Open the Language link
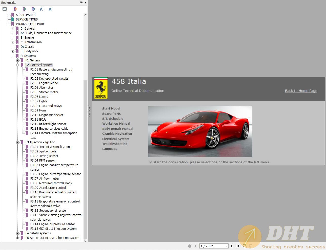The image size is (326, 250). pos(110,149)
